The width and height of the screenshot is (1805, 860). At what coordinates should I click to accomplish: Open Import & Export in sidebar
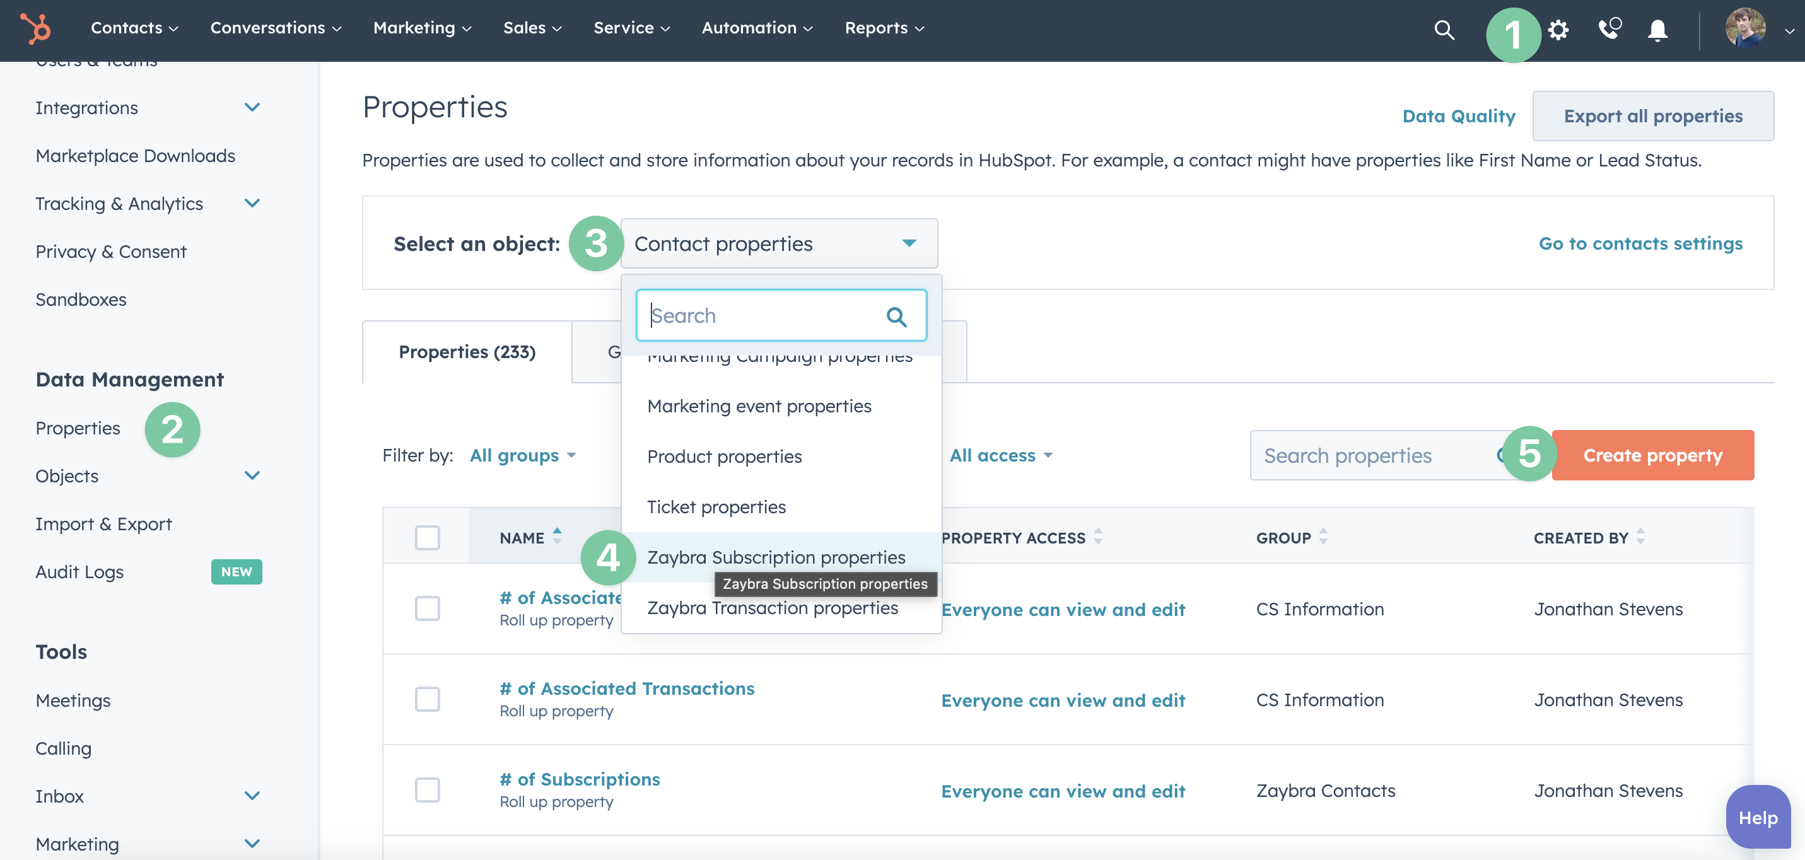point(103,524)
